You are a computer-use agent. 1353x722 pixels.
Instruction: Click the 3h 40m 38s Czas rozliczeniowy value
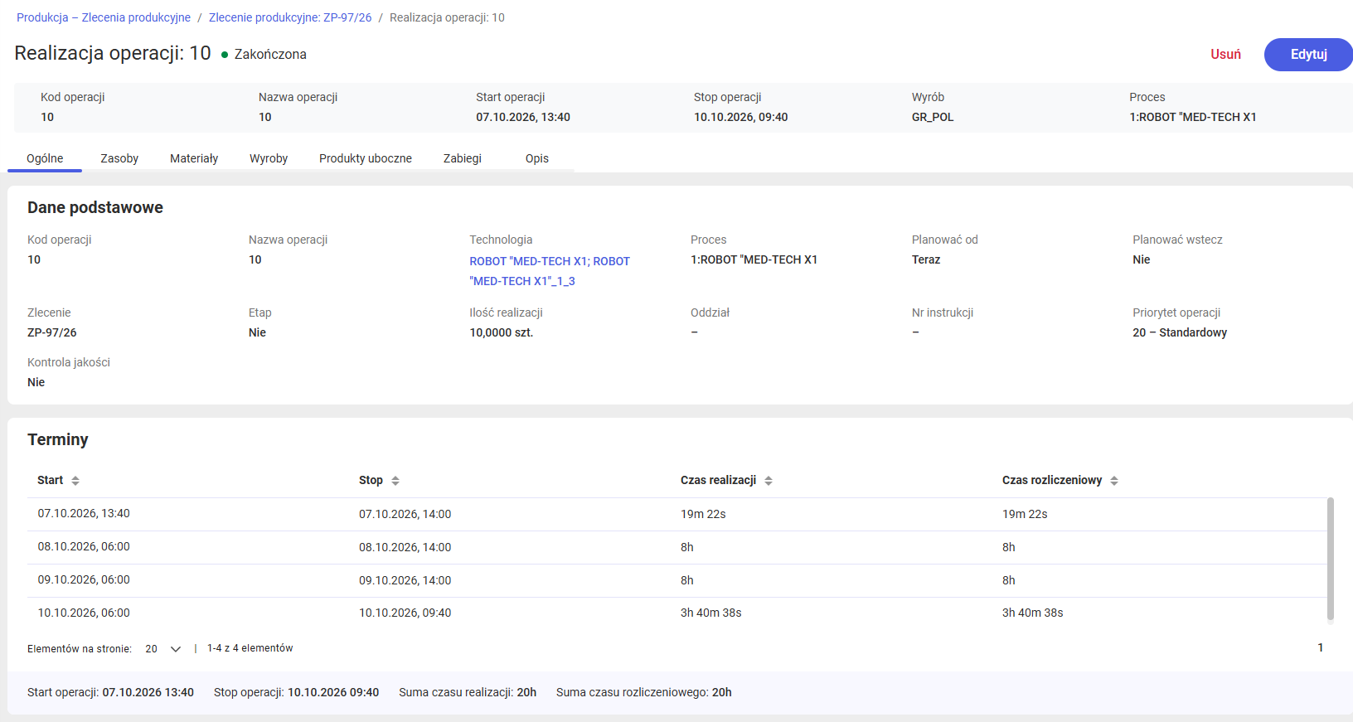pyautogui.click(x=1032, y=613)
